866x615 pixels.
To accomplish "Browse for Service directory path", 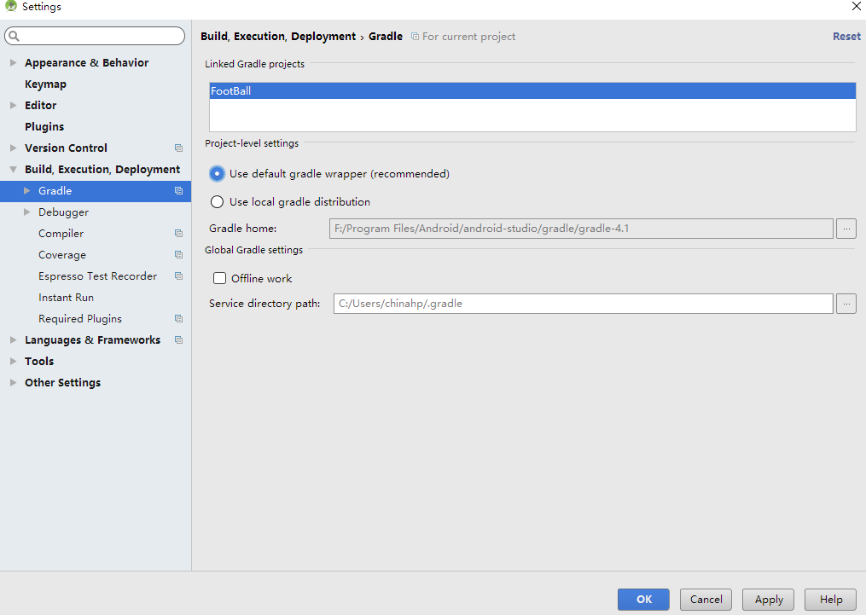I will pyautogui.click(x=846, y=304).
